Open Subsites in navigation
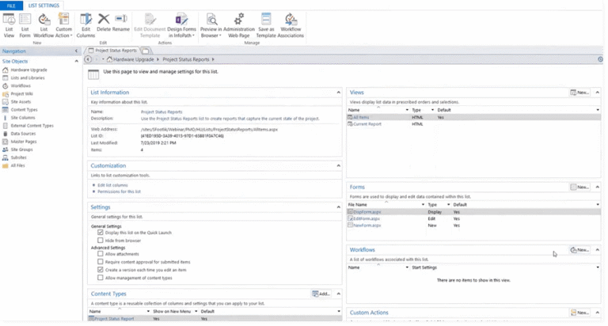The height and width of the screenshot is (326, 608). pos(18,157)
